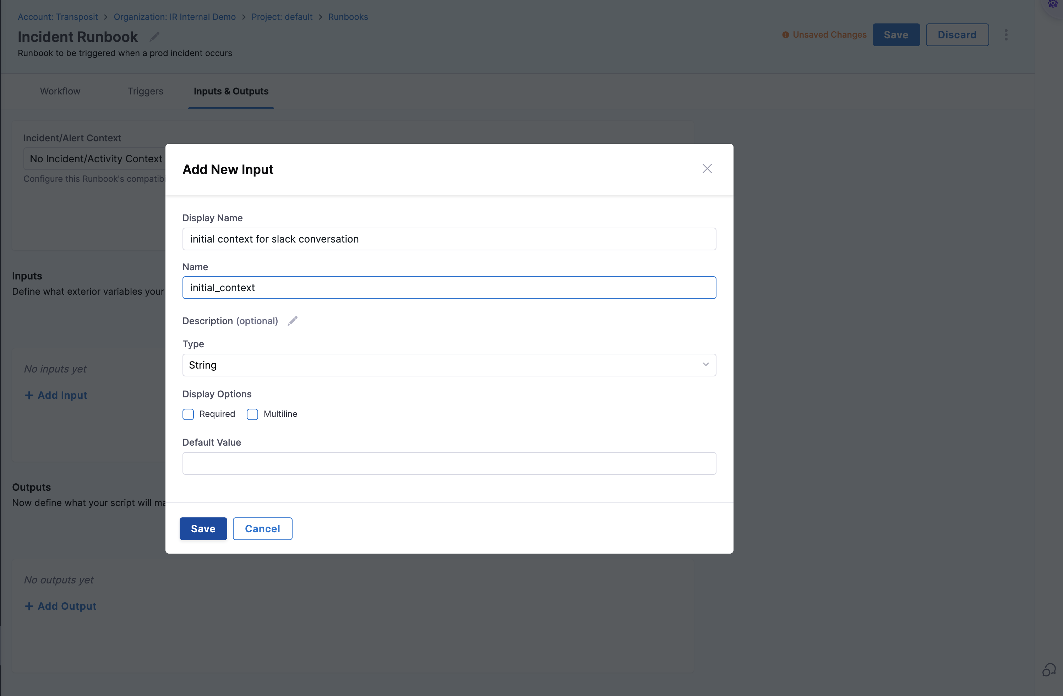Click the pencil icon beside Description (optional)
The height and width of the screenshot is (696, 1063).
click(293, 321)
